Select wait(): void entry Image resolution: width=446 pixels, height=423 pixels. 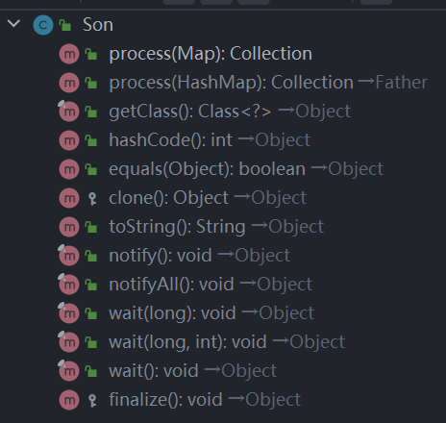(x=192, y=371)
